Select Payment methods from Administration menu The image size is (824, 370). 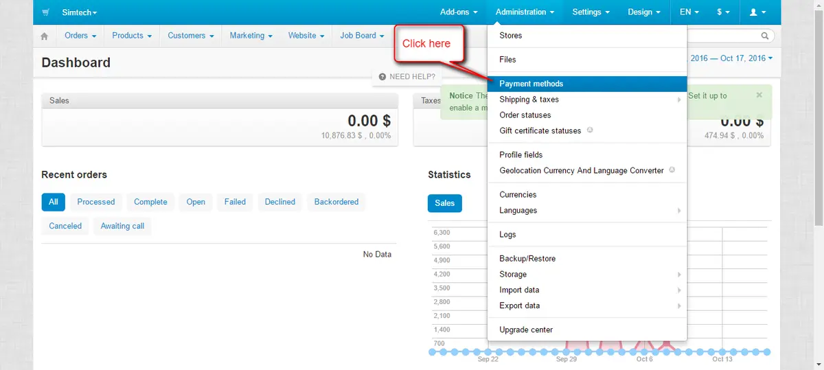click(531, 84)
